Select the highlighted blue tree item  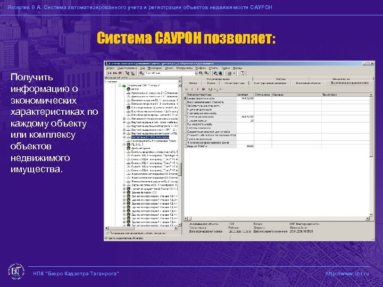coord(150,137)
